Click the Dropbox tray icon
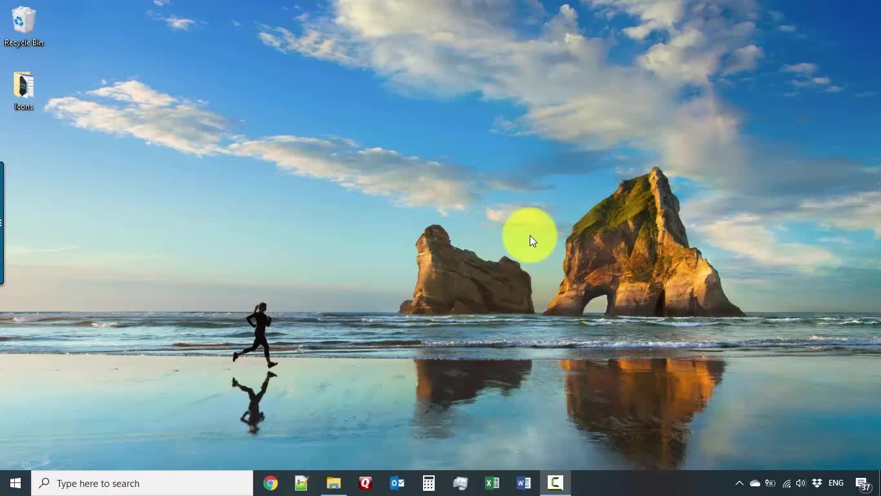The height and width of the screenshot is (496, 881). tap(817, 483)
